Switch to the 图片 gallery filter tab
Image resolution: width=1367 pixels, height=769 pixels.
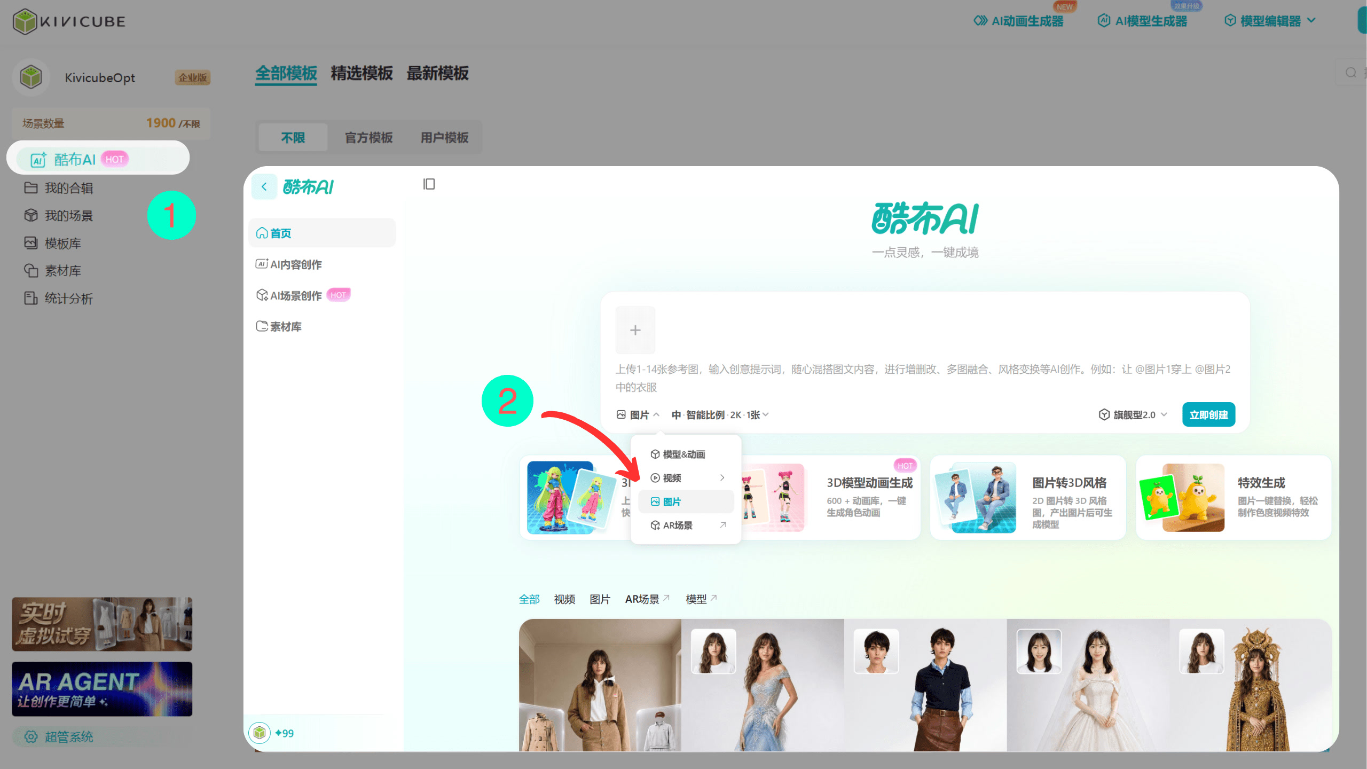point(600,599)
